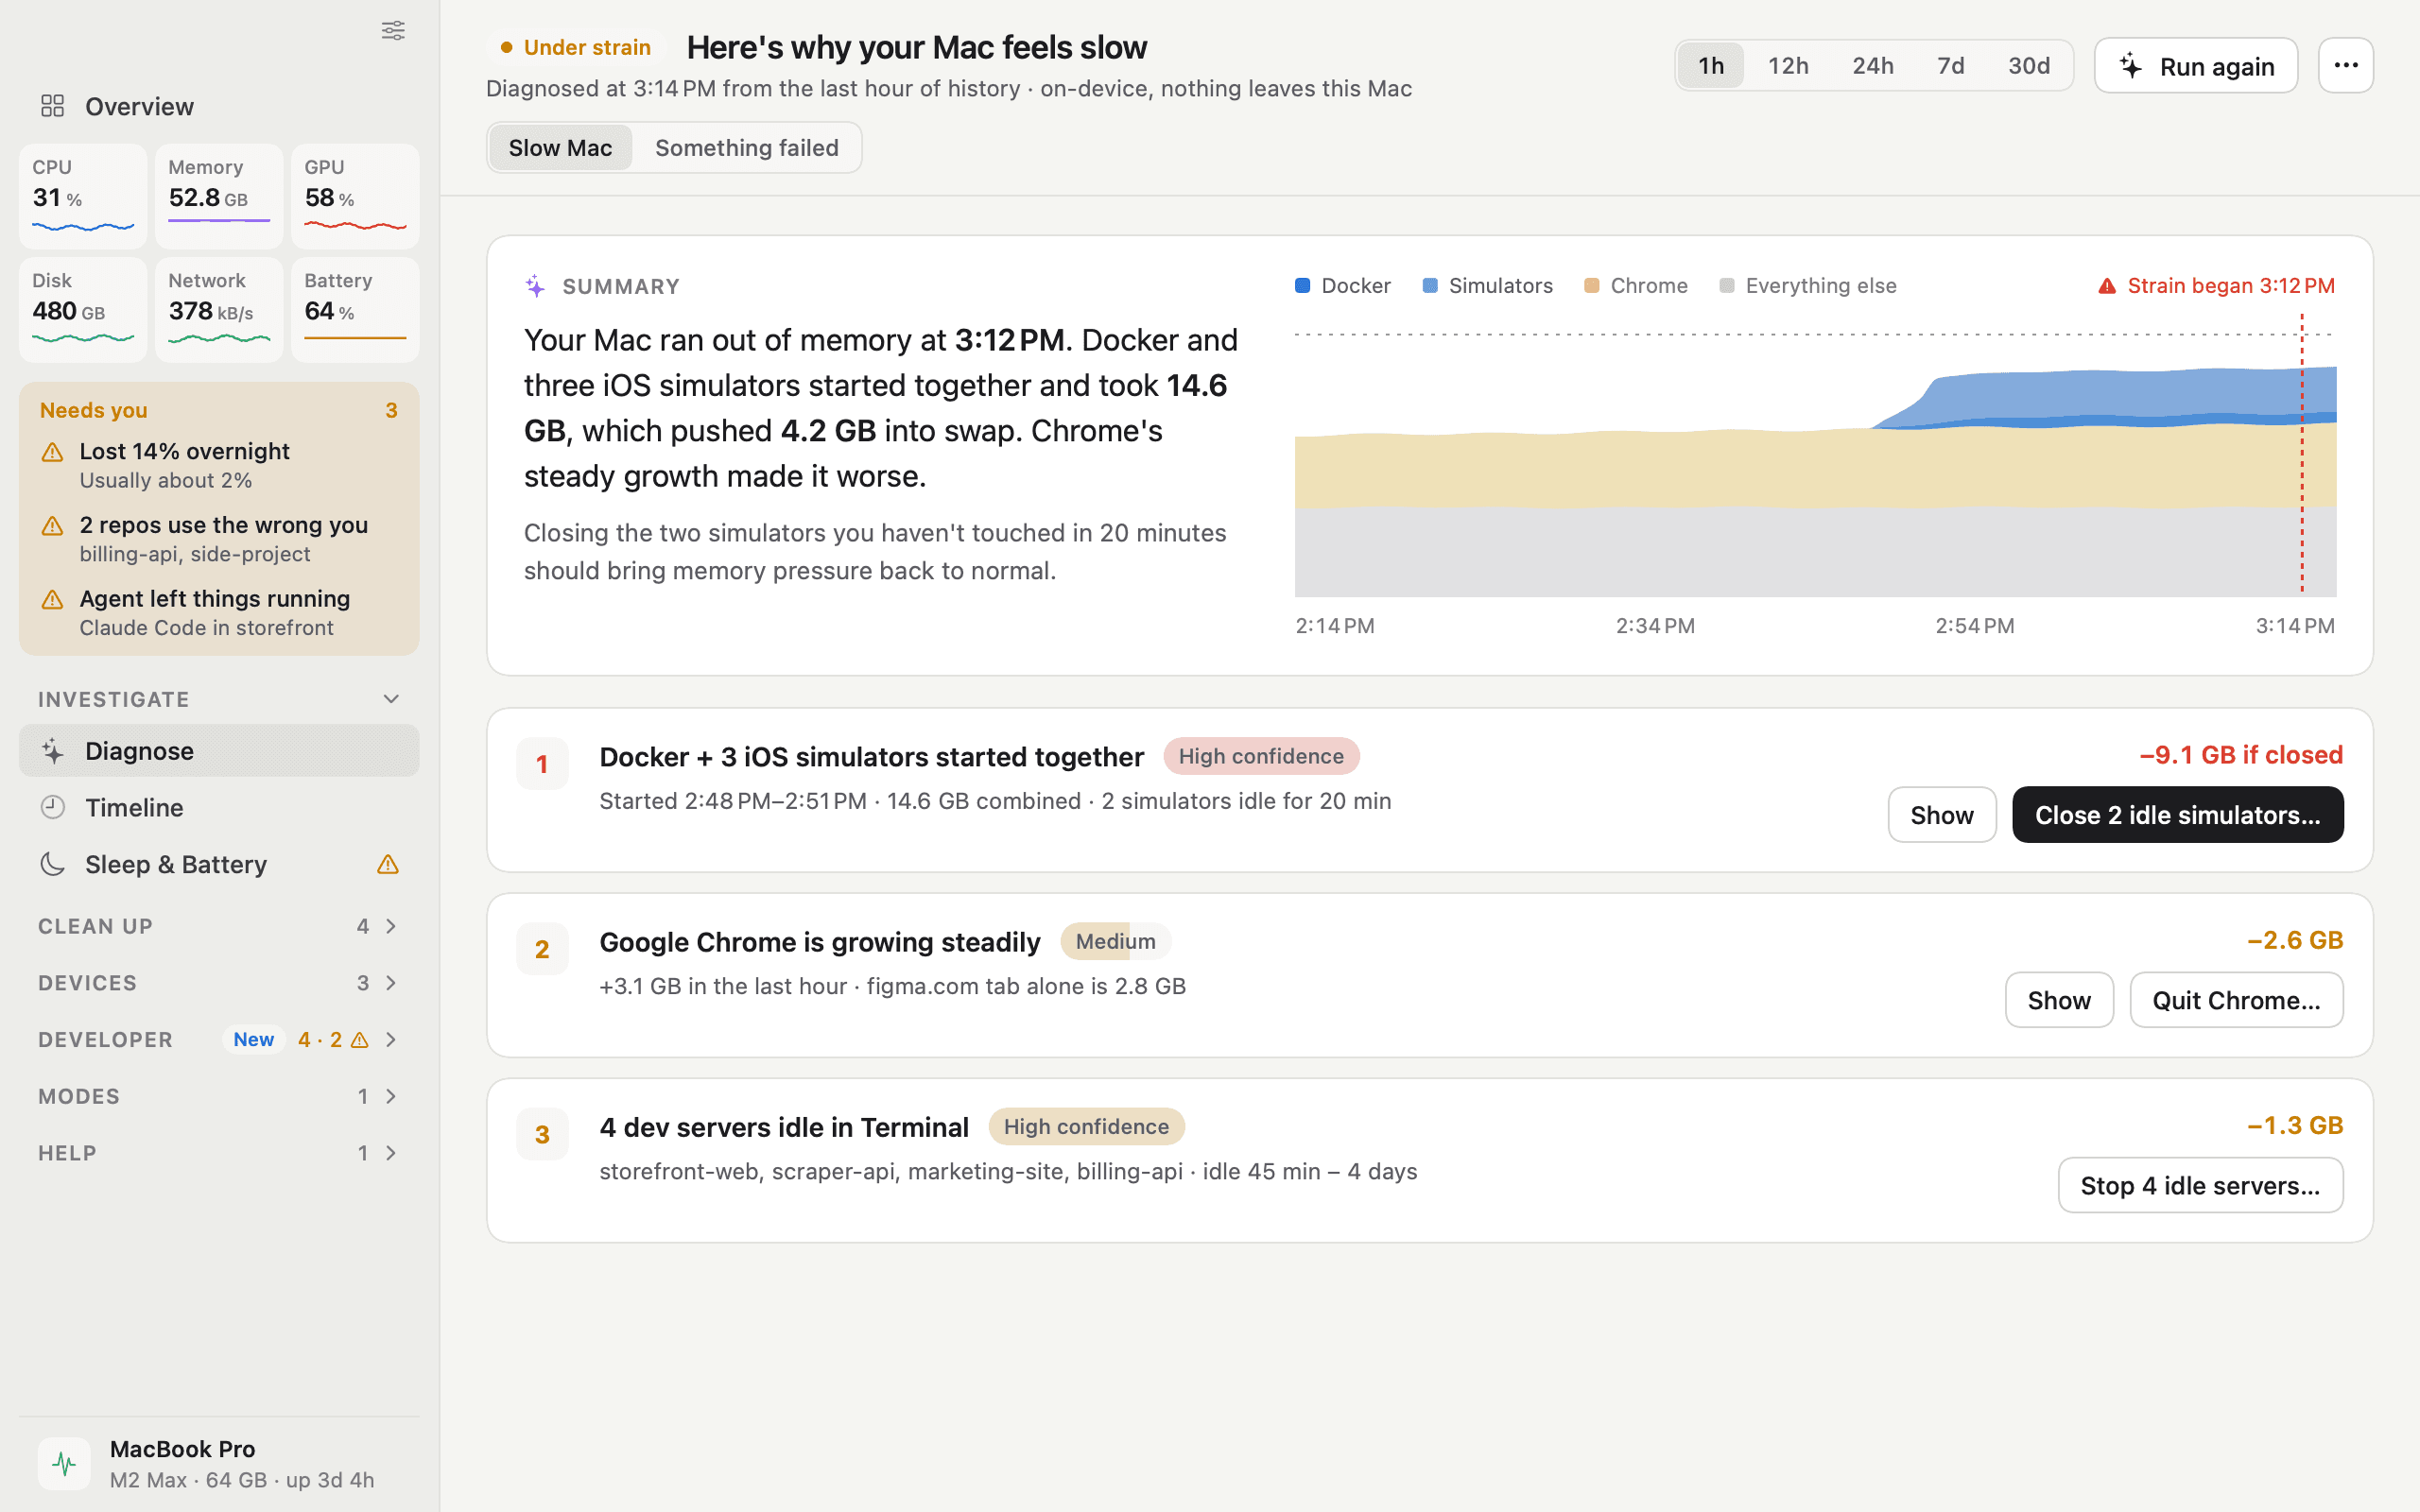Screen dimensions: 2420x1512
Task: Open Sleep & Battery in sidebar
Action: click(219, 864)
